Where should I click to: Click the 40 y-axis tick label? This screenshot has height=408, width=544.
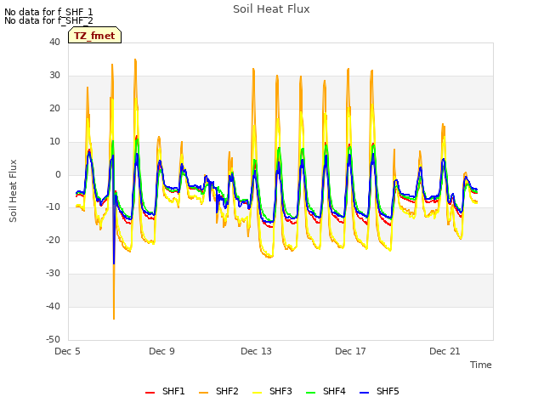(x=54, y=42)
